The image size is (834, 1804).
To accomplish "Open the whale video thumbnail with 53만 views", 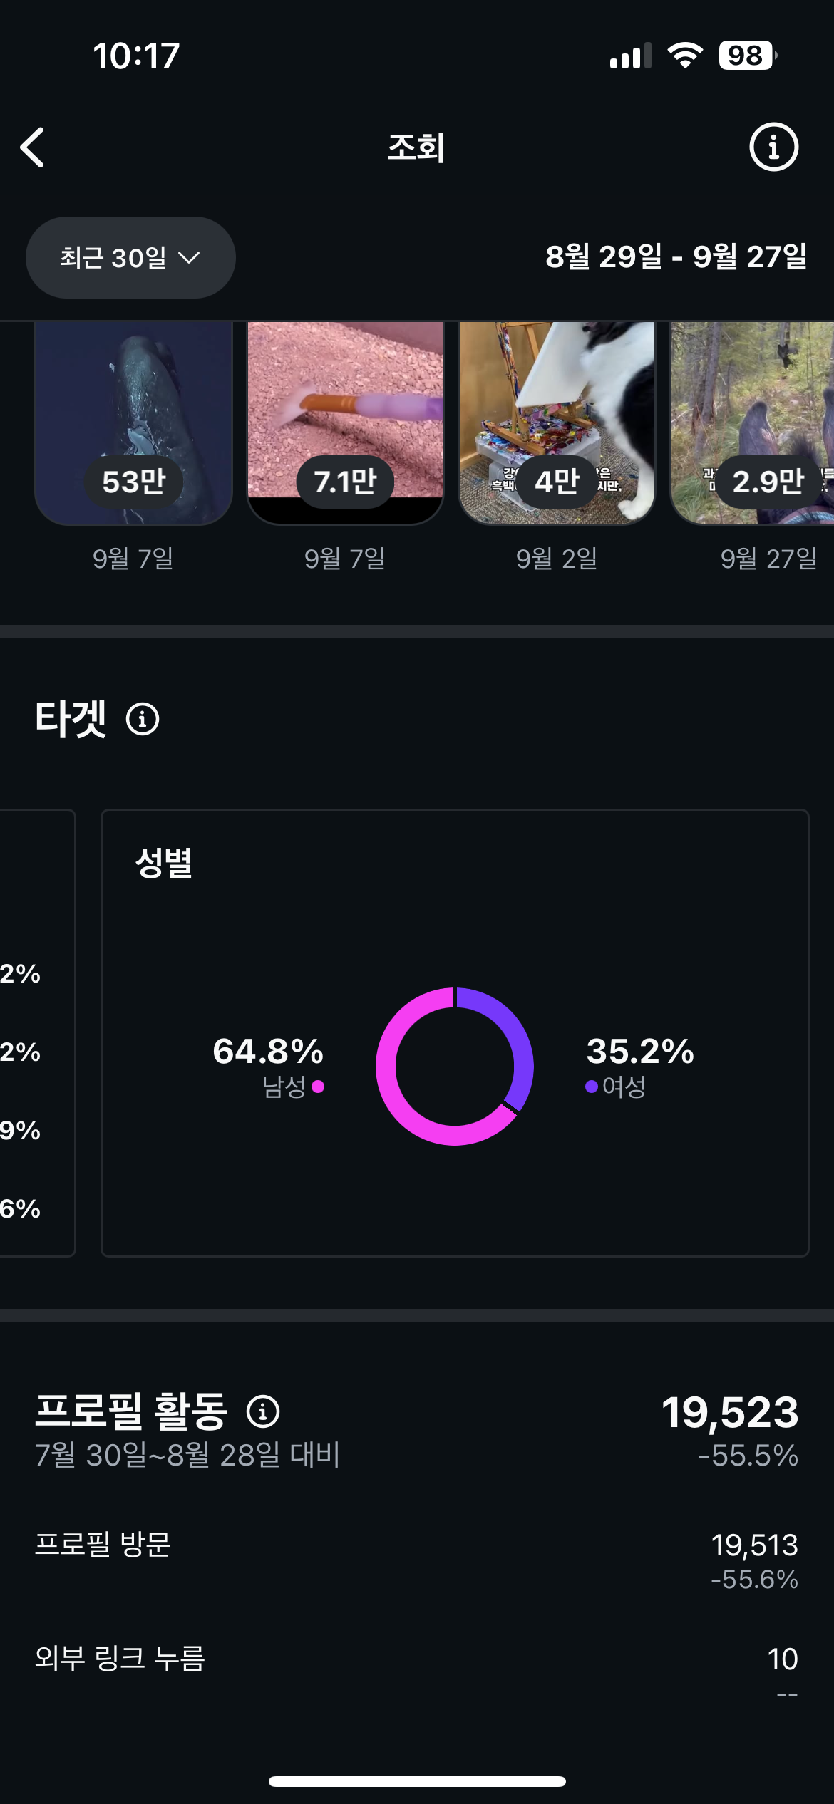I will (133, 423).
